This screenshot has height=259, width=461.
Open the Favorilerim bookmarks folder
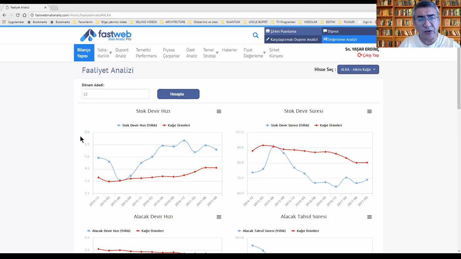[83, 22]
